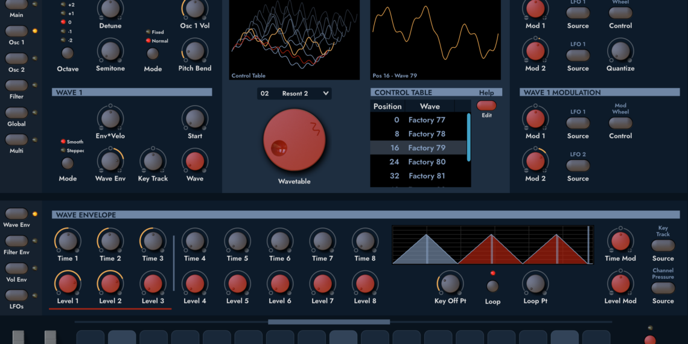
Task: Click the Env*Velo knob in Wave 1
Action: [110, 118]
